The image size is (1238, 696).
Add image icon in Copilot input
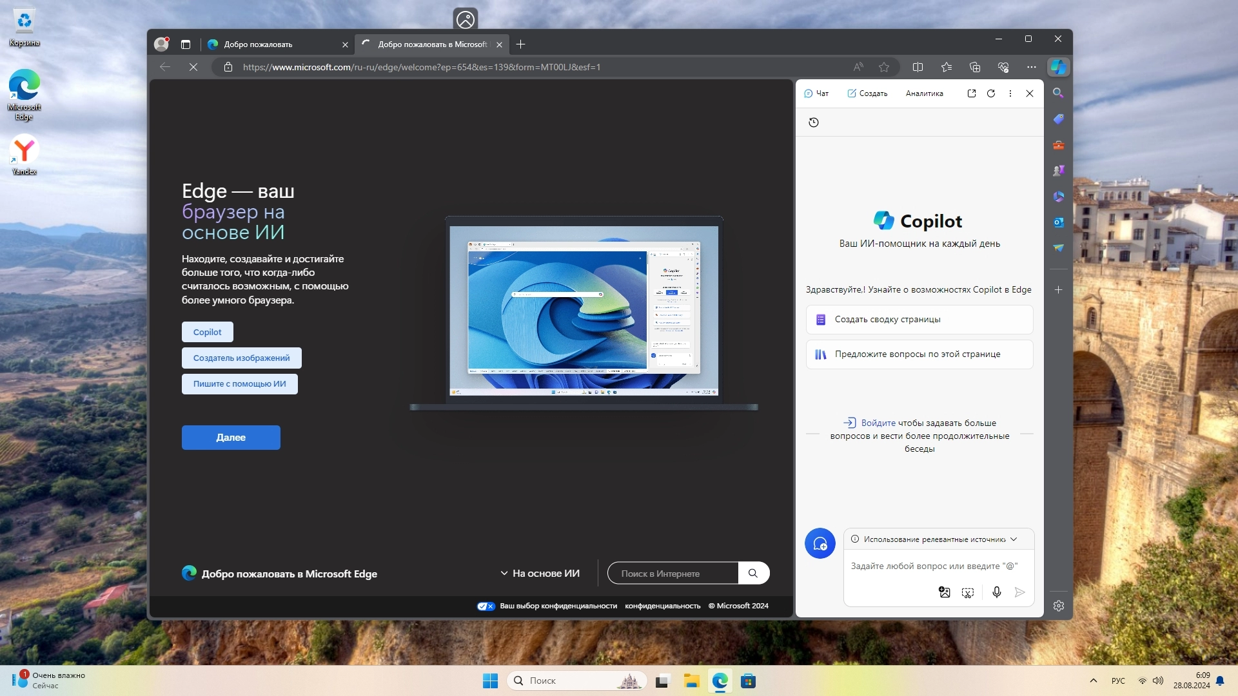(944, 592)
